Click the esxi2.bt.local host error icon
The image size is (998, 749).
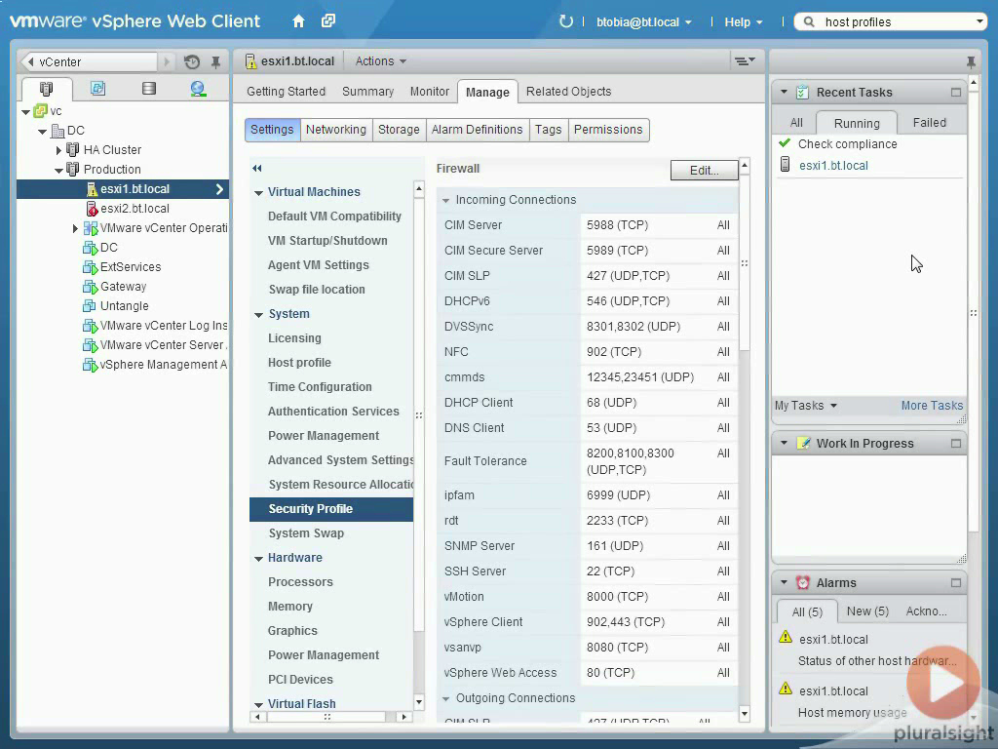point(92,209)
